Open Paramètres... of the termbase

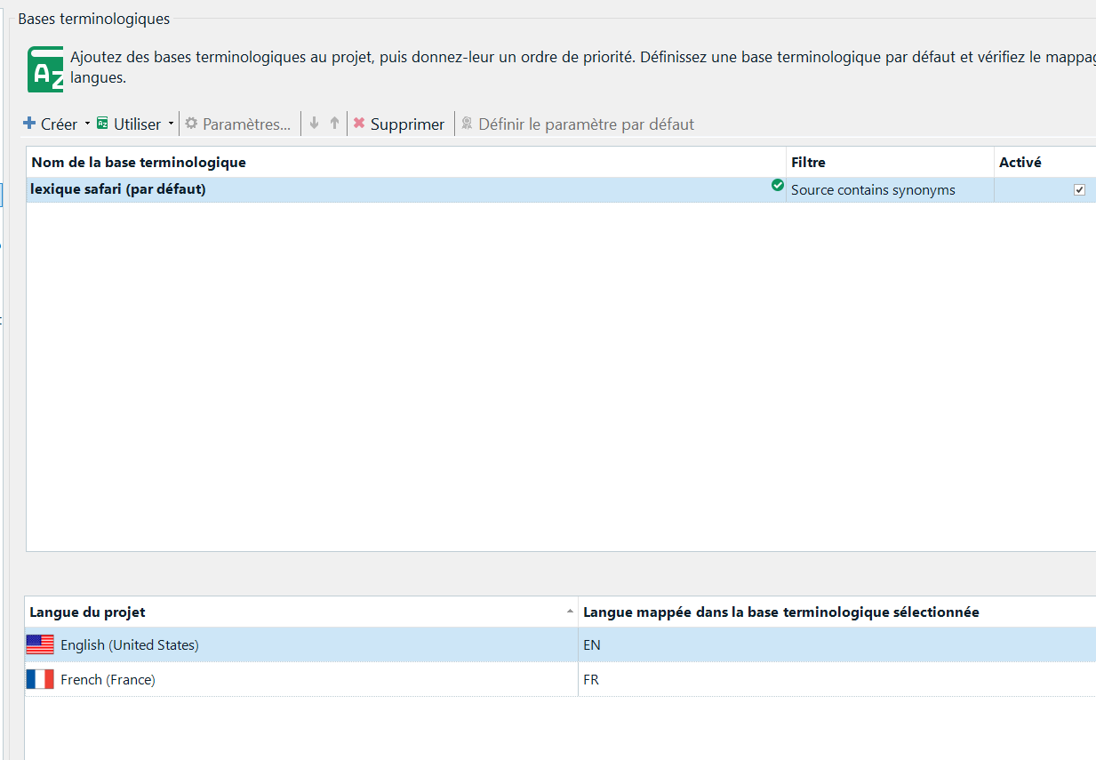tap(237, 124)
